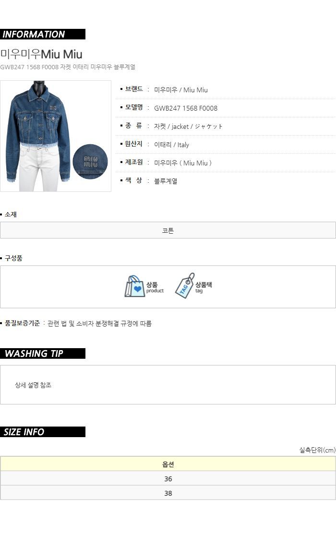Click model number GWB247 1568 F0008 value

tap(186, 108)
